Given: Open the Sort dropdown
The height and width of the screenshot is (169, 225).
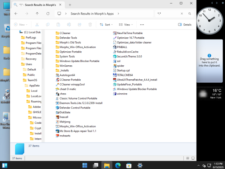Looking at the screenshot, I should click(x=106, y=25).
